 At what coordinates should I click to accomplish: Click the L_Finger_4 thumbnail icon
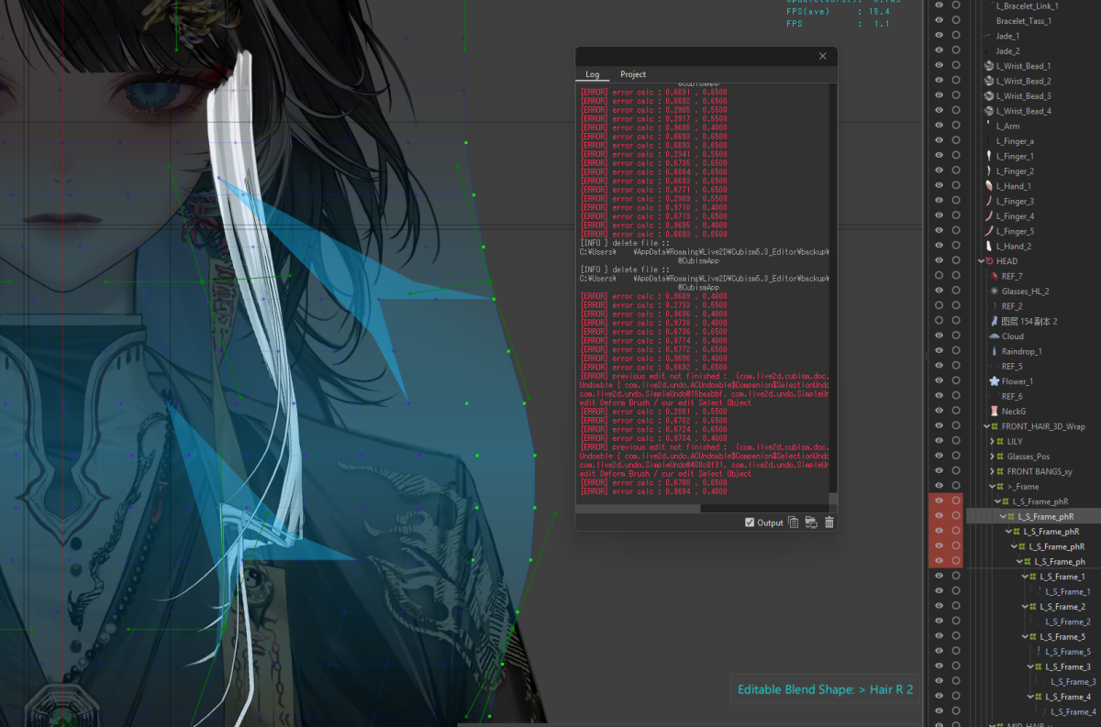[988, 216]
